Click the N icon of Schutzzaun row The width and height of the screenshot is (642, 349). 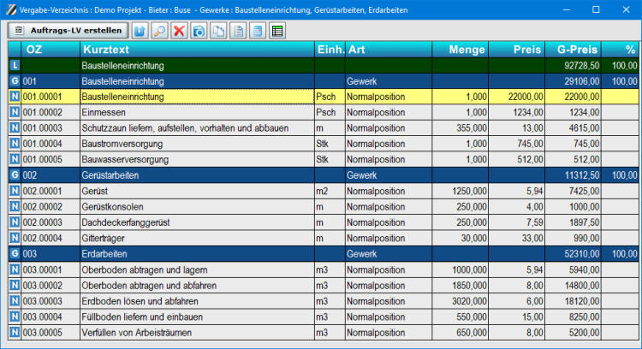tap(15, 128)
